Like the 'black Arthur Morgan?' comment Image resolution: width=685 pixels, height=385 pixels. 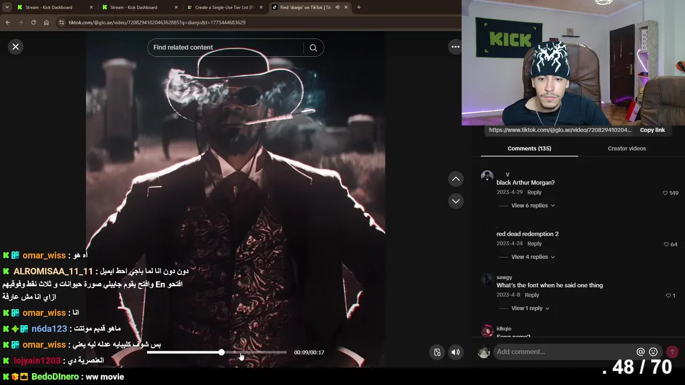(665, 192)
